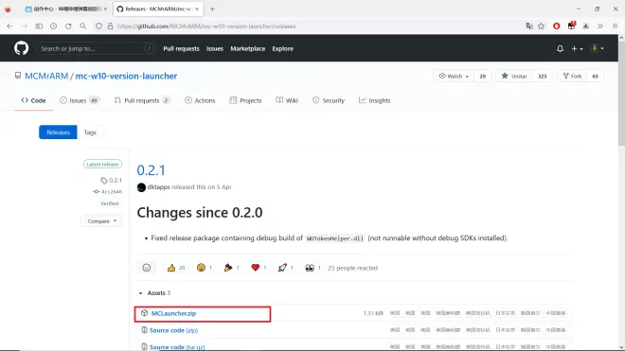Open the notifications bell

tap(560, 48)
